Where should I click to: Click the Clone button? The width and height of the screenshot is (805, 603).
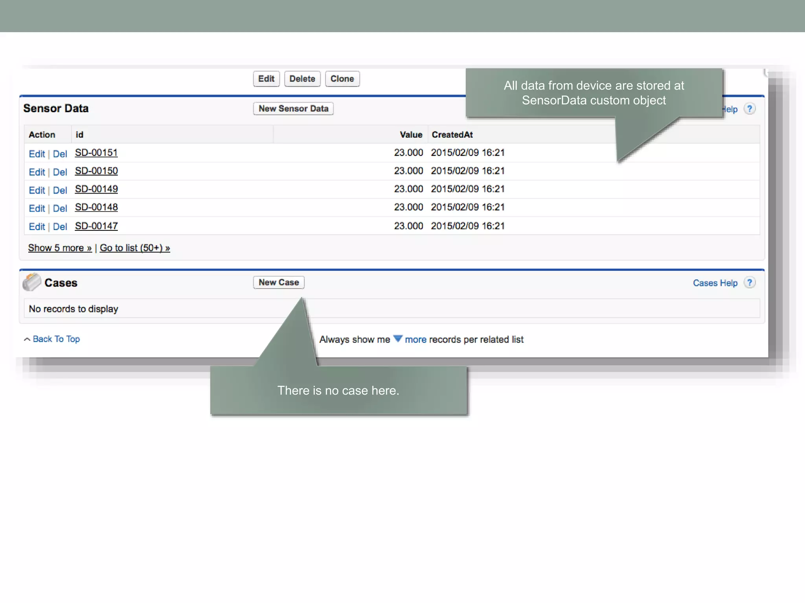pos(342,79)
